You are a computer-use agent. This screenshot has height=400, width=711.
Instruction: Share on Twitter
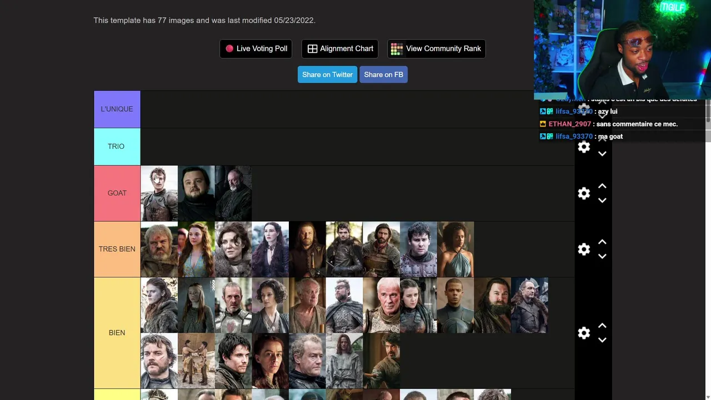point(327,74)
